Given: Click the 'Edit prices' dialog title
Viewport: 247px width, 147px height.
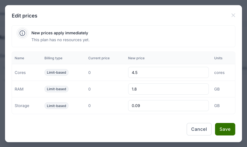Looking at the screenshot, I should [24, 16].
